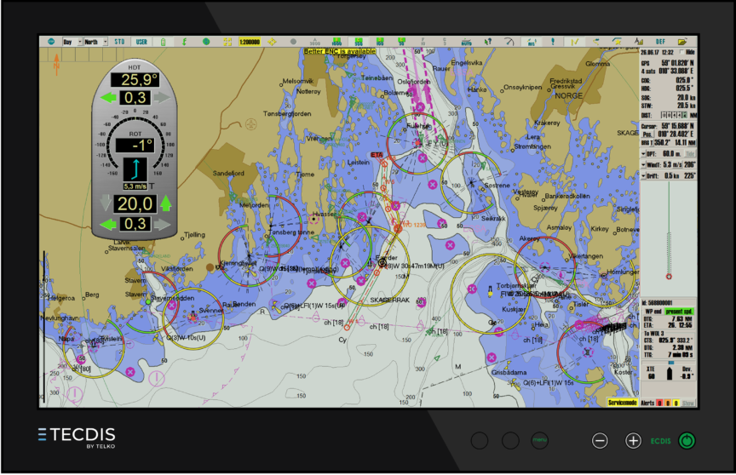Image resolution: width=736 pixels, height=475 pixels.
Task: Click the depth graph red marker
Action: 669,277
